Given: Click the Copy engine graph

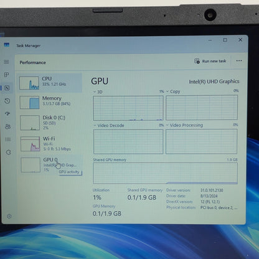Looking at the screenshot, I should coord(202,108).
